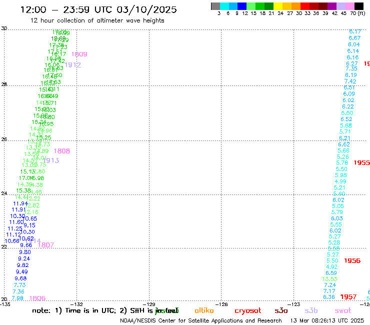Click the '6.36' wave height value
Image resolution: width=370 pixels, height=325 pixels.
pos(329,297)
